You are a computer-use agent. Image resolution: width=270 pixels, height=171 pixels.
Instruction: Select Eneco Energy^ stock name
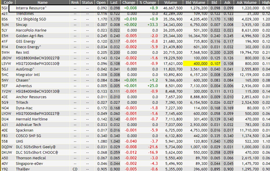click(x=28, y=47)
